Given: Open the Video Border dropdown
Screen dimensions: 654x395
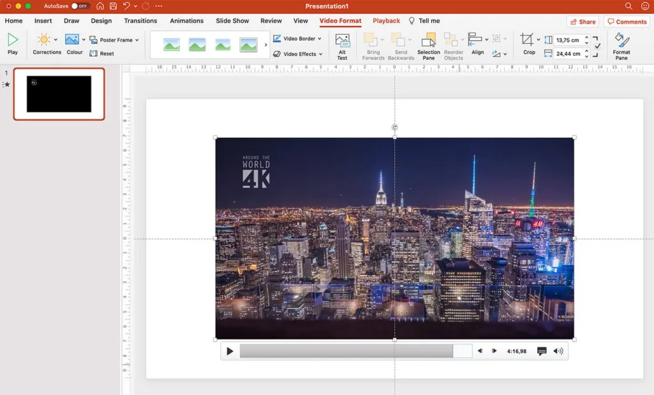Looking at the screenshot, I should [297, 38].
